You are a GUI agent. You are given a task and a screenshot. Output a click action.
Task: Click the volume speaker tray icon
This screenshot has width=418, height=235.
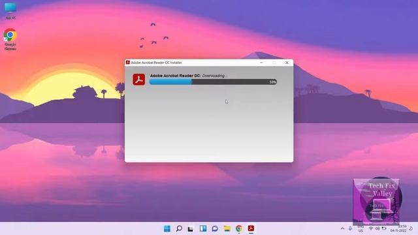tap(378, 228)
